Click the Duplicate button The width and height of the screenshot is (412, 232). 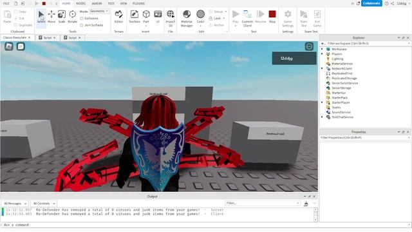pyautogui.click(x=23, y=25)
